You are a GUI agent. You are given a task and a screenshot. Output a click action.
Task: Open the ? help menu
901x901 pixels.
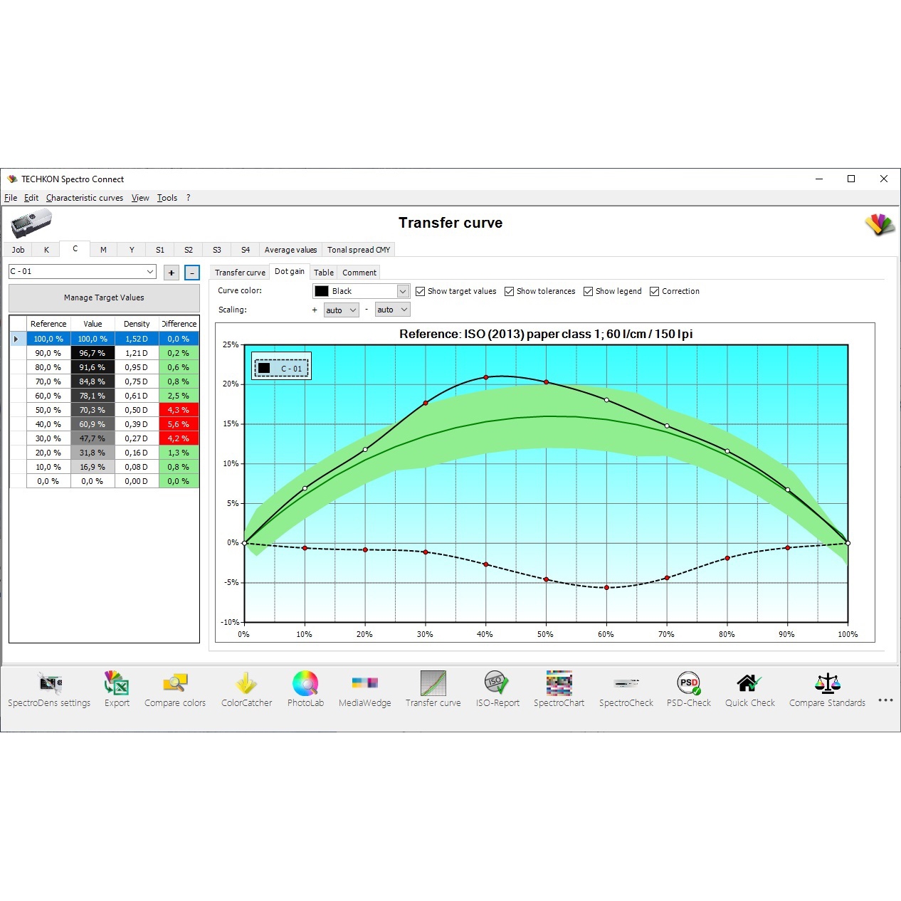click(x=189, y=198)
